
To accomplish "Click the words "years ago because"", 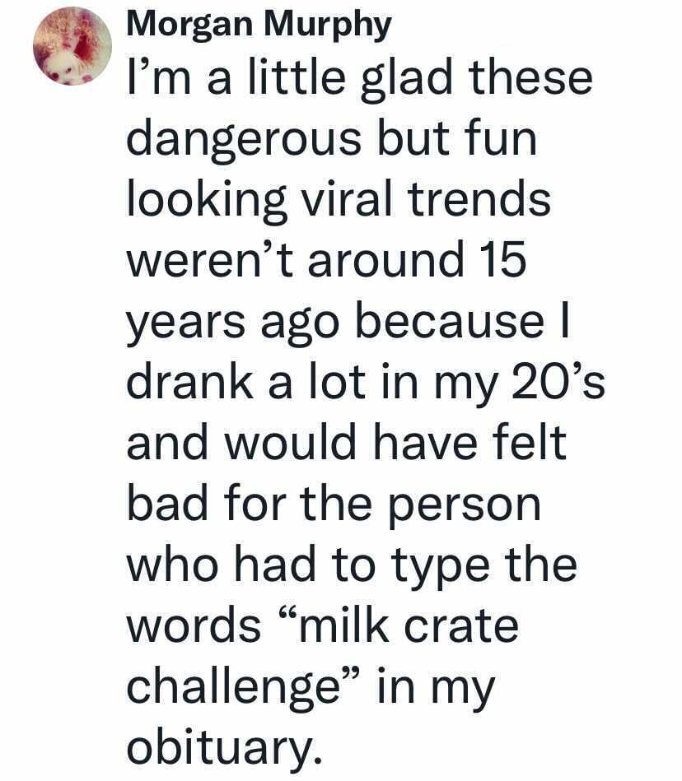I will 335,322.
